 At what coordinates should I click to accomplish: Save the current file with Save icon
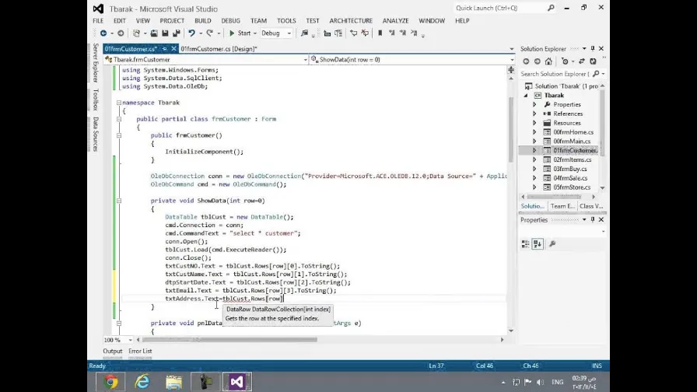click(x=165, y=33)
